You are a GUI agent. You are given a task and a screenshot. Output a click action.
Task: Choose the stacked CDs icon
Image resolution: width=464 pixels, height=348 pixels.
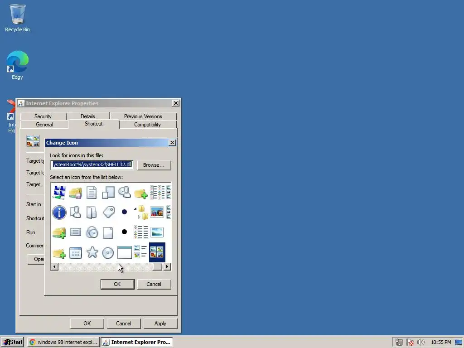coord(92,232)
